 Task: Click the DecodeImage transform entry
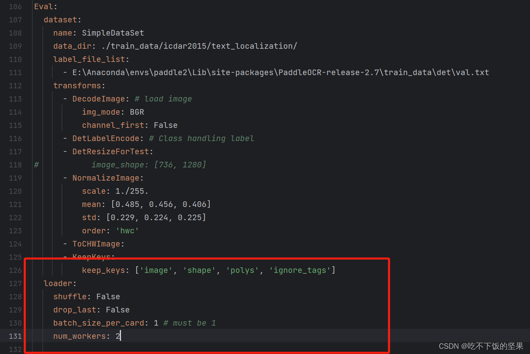[97, 99]
